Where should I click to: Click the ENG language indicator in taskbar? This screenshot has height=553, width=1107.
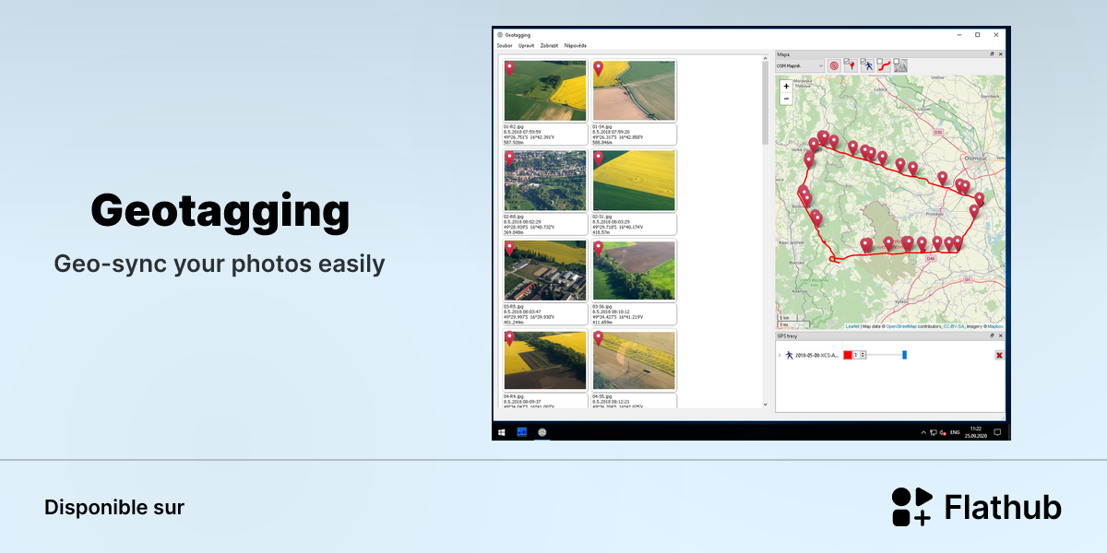click(x=955, y=432)
